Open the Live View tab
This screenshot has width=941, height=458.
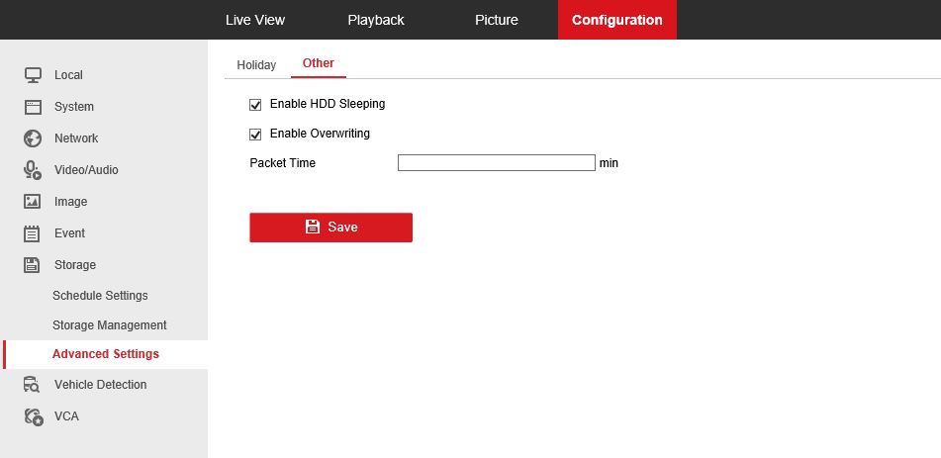coord(255,20)
